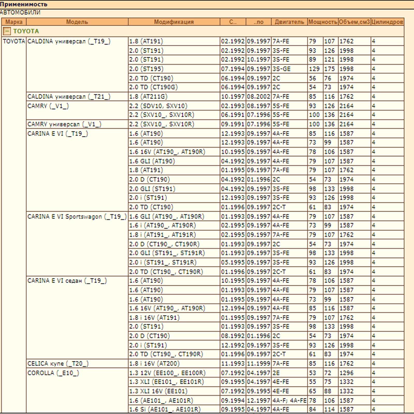Viewport: 414px width, 414px height.
Task: Click start date 08.1992
Action: click(233, 336)
